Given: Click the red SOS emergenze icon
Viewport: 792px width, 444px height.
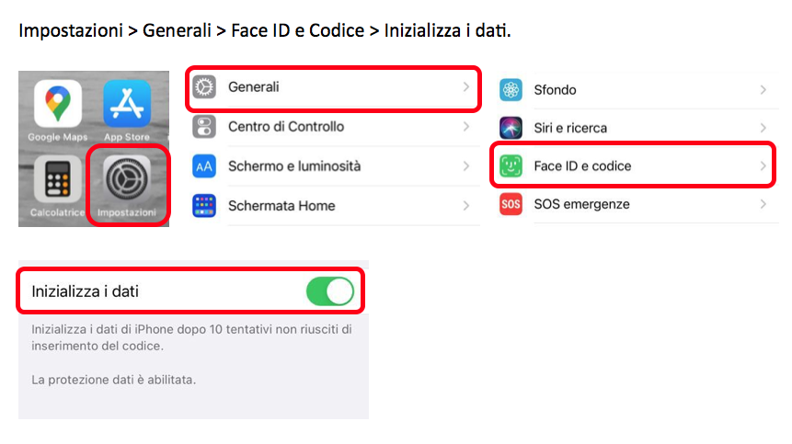Looking at the screenshot, I should click(511, 204).
